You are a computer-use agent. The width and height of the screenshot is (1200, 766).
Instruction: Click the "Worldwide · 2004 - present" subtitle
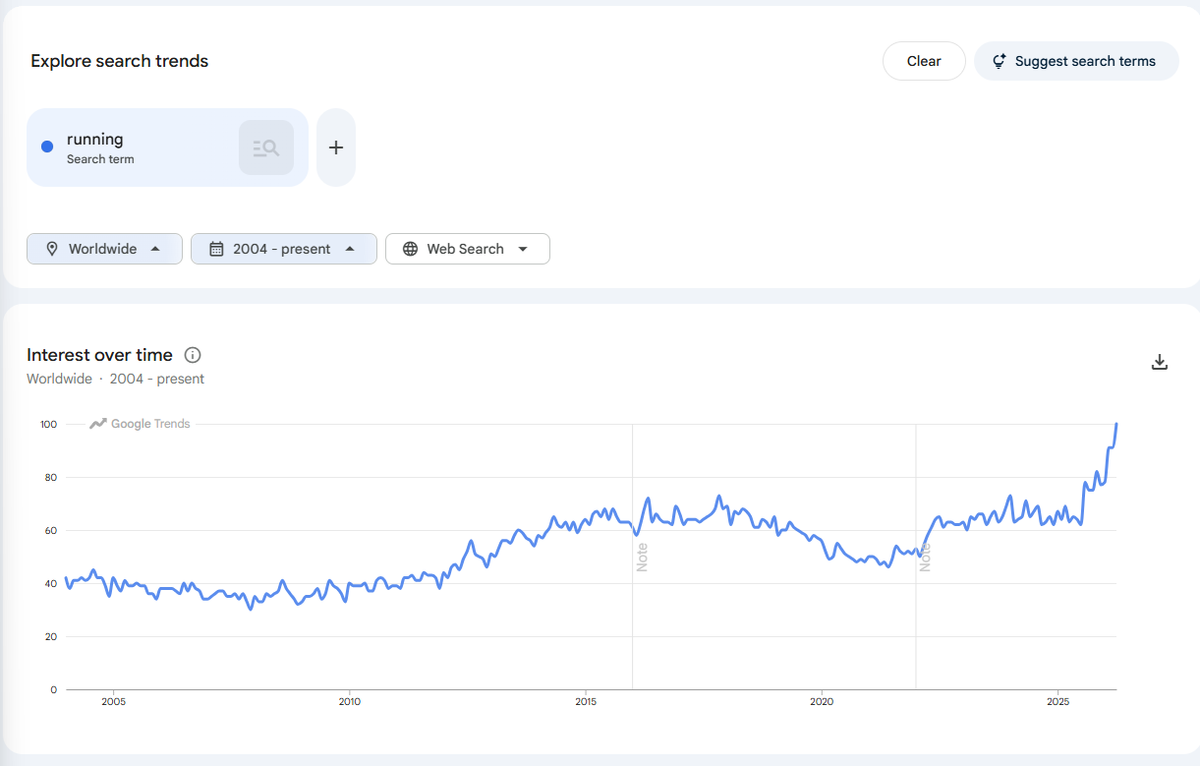[115, 379]
